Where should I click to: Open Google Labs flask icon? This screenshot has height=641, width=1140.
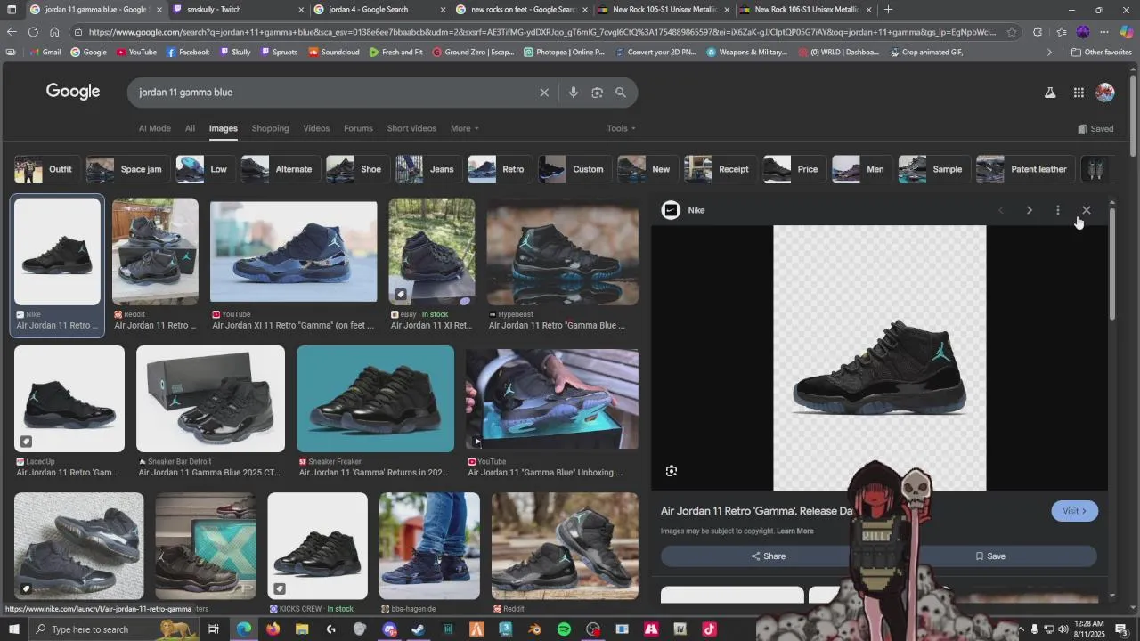[x=1050, y=93]
